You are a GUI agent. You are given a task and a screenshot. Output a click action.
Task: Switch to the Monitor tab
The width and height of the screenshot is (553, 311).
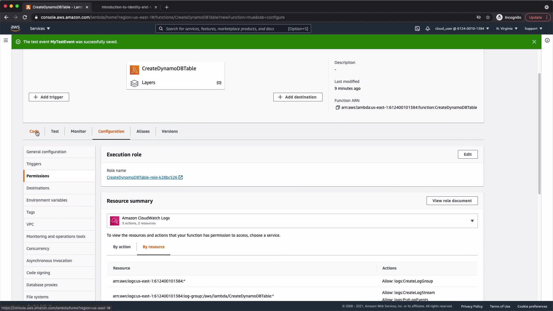78,131
